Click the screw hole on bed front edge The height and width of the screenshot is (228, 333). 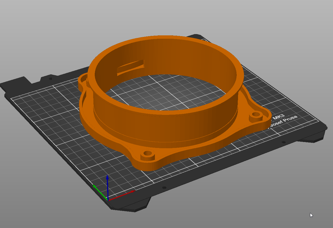tap(164, 188)
